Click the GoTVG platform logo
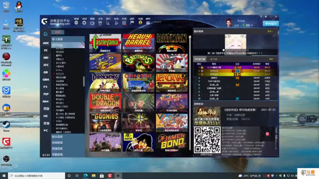 (44, 21)
